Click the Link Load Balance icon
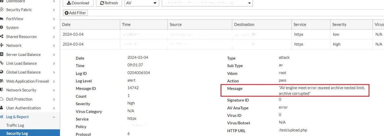Screen dimensions: 384x136 coord(2,63)
